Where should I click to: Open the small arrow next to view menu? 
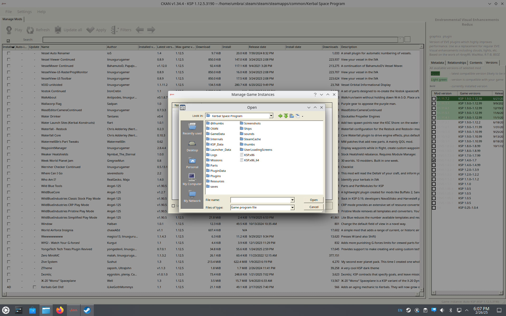[302, 116]
